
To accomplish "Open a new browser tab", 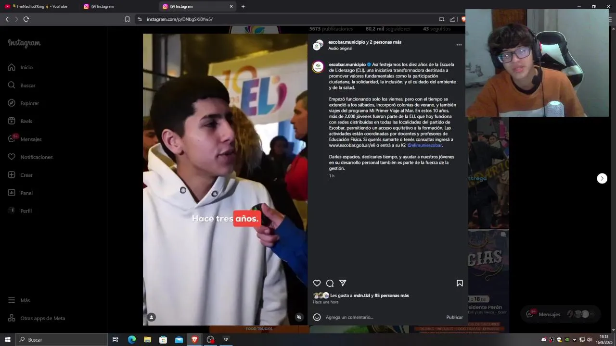I will click(x=243, y=6).
